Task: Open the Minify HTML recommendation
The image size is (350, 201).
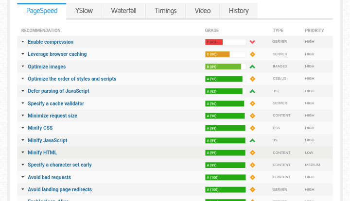Action: pos(42,152)
